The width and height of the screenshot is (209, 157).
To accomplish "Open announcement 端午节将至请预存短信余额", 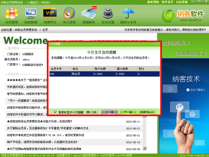I will point(42,142).
